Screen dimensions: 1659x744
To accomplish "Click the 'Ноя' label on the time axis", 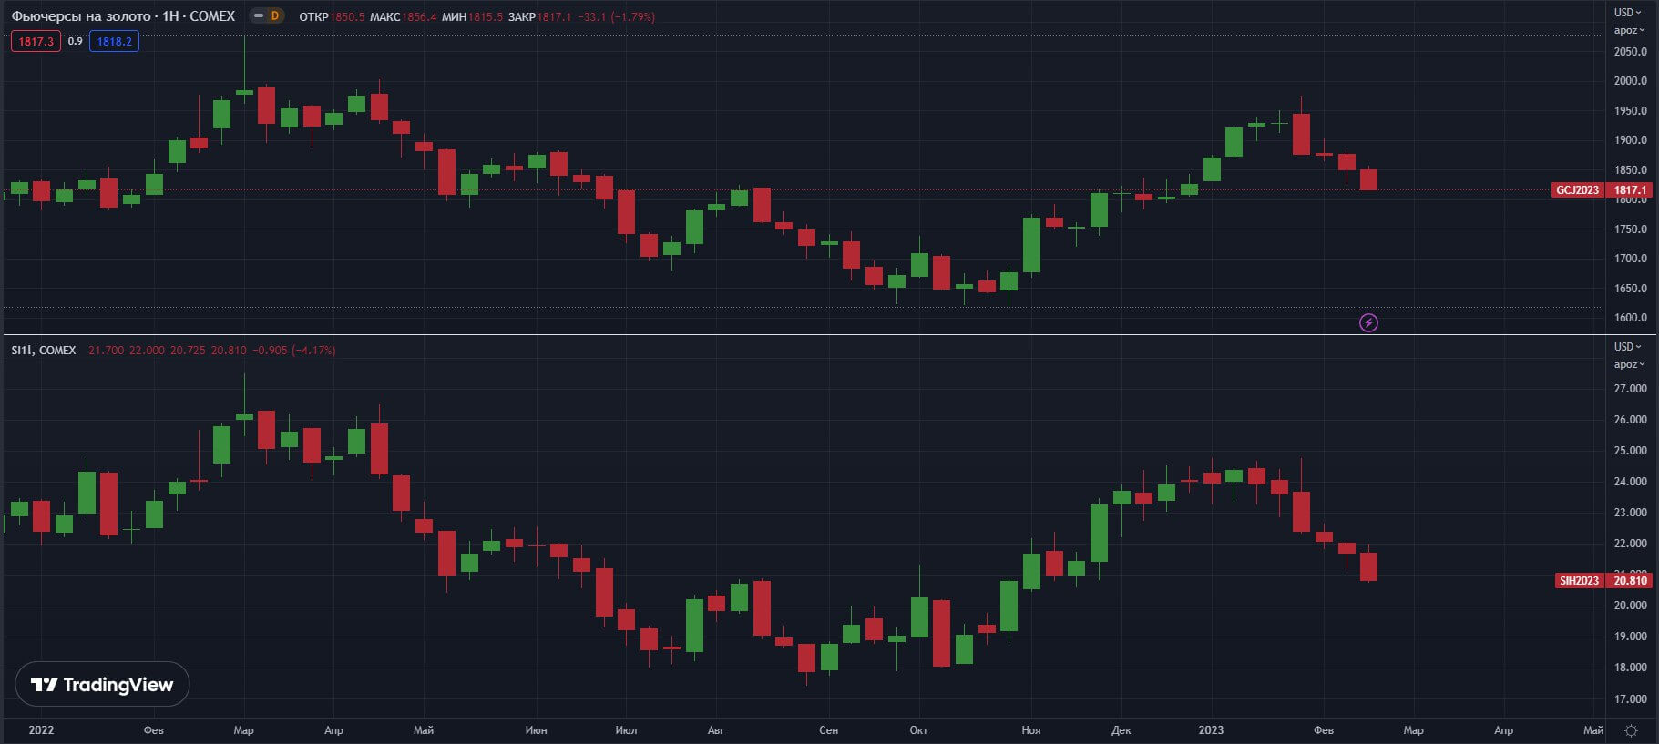I will (x=1030, y=730).
